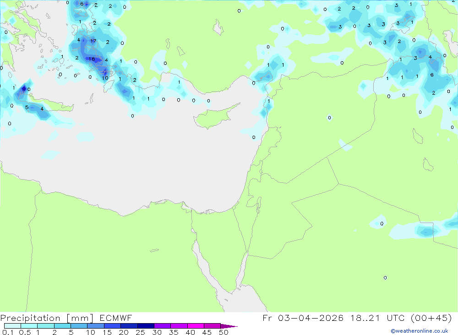Select the 2–5 mm legend color swatch

(62, 326)
